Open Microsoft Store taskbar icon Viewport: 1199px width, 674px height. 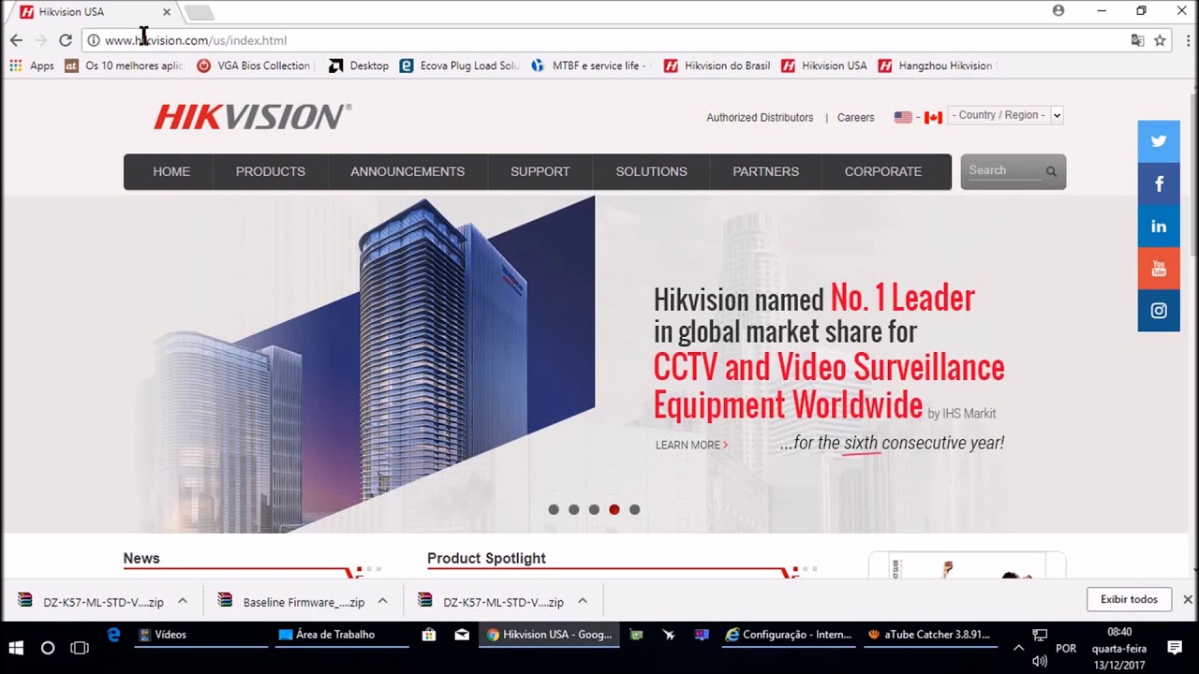pyautogui.click(x=429, y=635)
